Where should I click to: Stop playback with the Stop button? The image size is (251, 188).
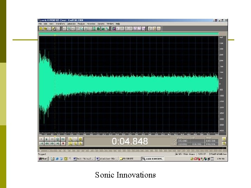(41, 139)
